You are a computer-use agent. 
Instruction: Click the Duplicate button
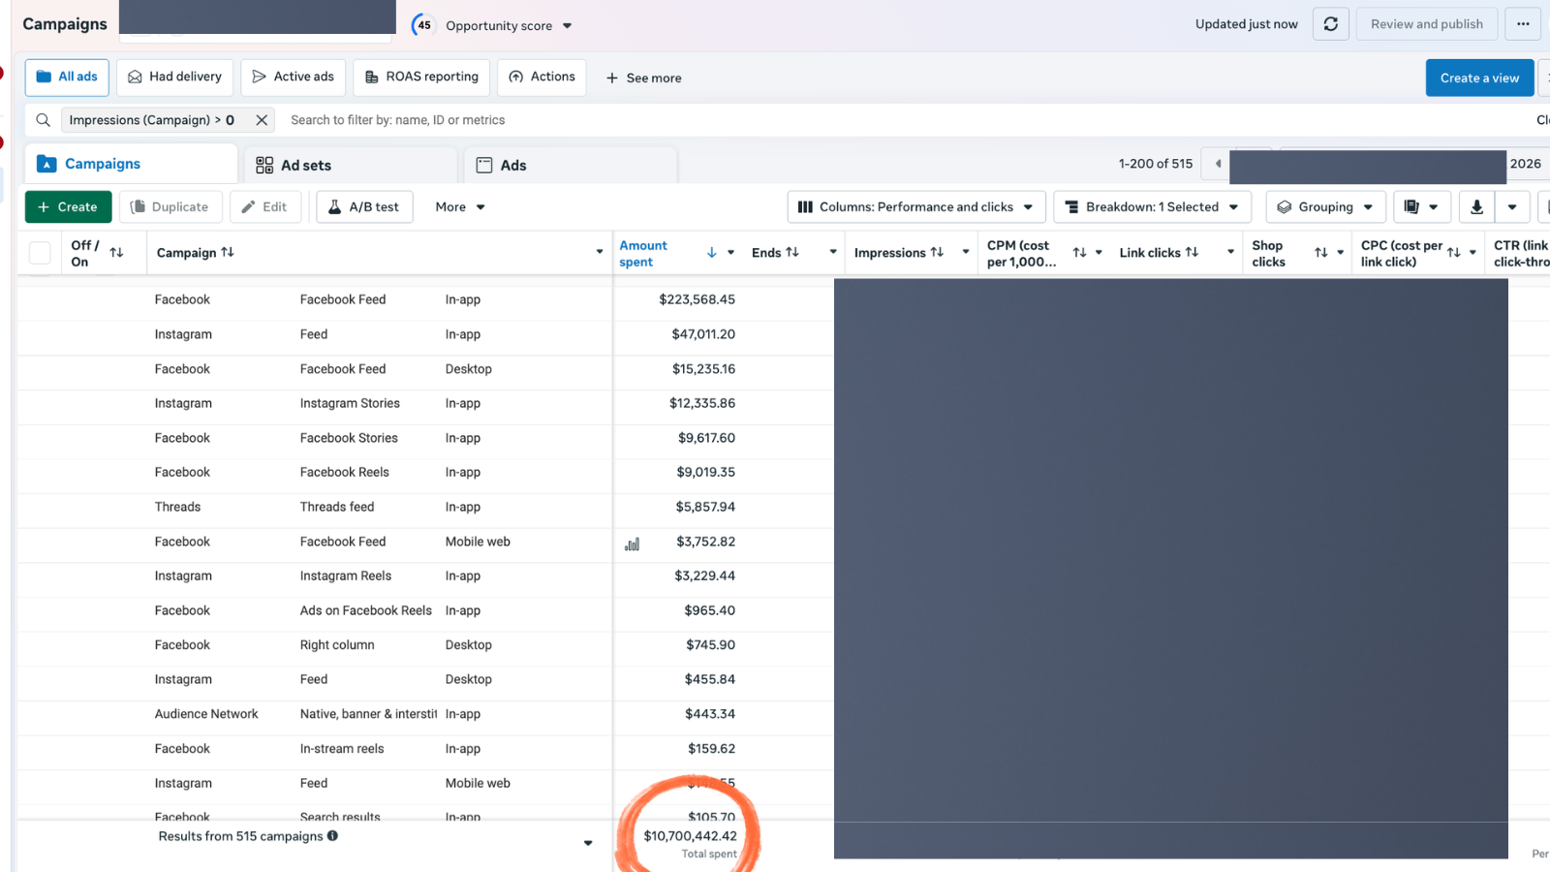click(170, 207)
